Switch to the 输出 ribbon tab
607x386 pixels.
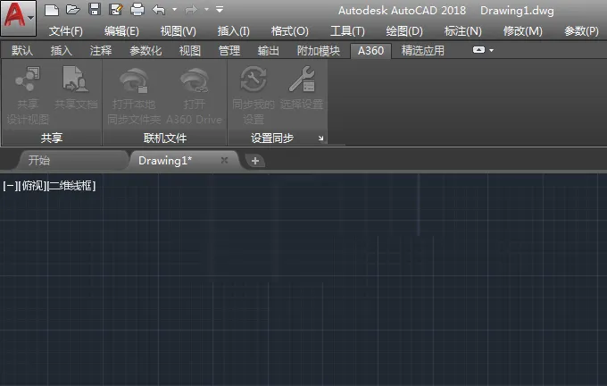tap(269, 51)
